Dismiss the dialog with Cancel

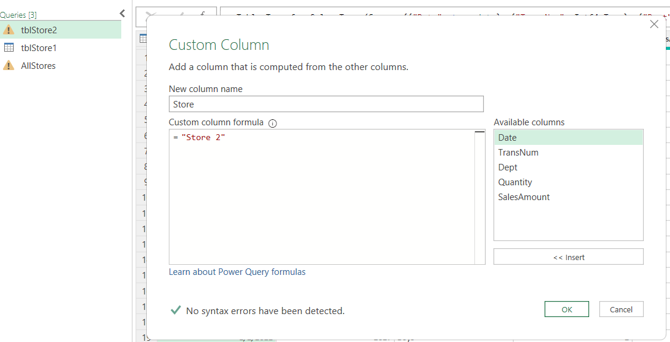tap(621, 309)
